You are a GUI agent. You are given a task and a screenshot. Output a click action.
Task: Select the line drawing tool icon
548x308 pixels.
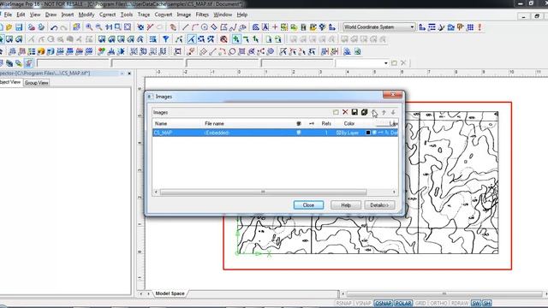pos(185,27)
